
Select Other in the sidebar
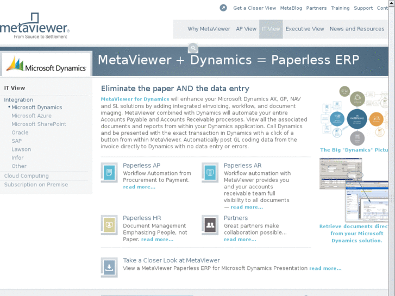coord(19,166)
